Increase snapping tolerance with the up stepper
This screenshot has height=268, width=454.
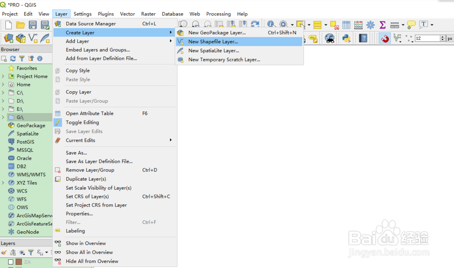[x=442, y=36]
